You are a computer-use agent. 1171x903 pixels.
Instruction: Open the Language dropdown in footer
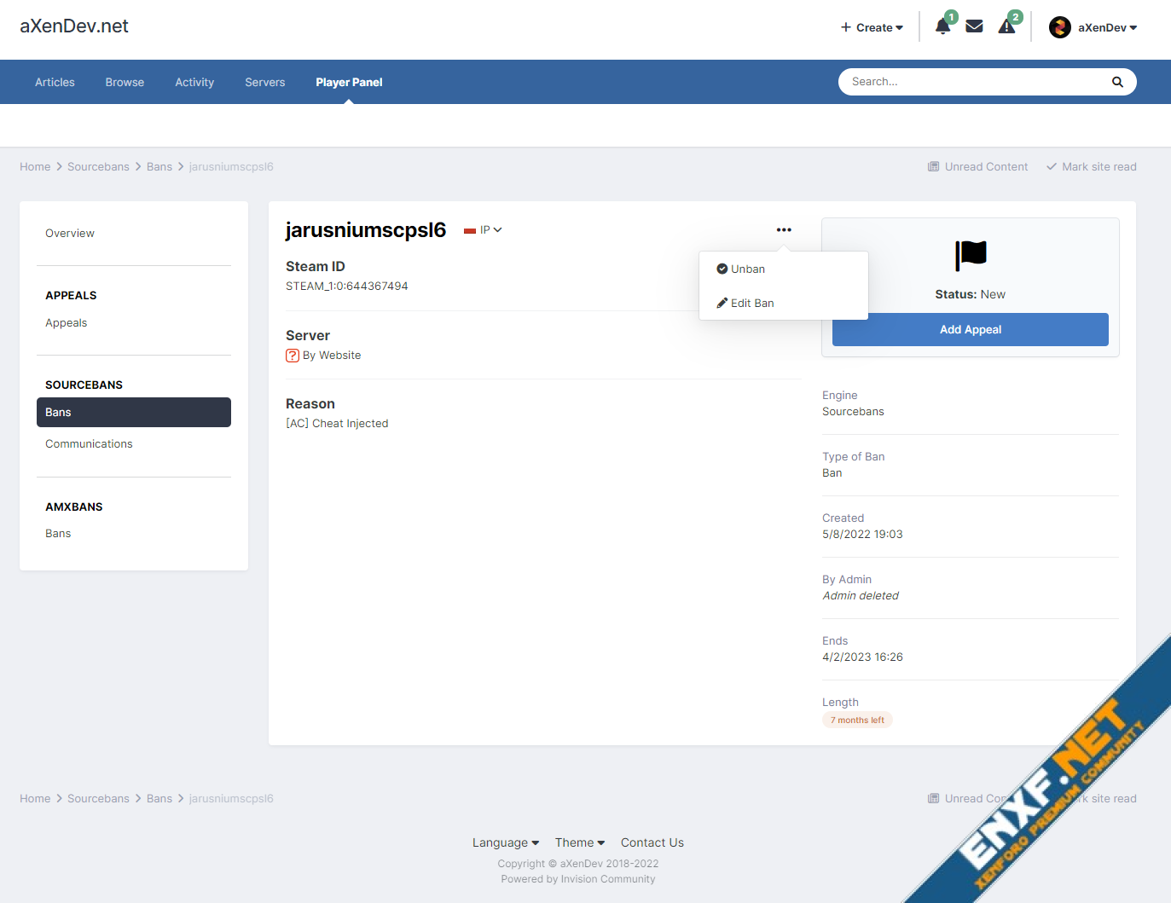pos(505,842)
